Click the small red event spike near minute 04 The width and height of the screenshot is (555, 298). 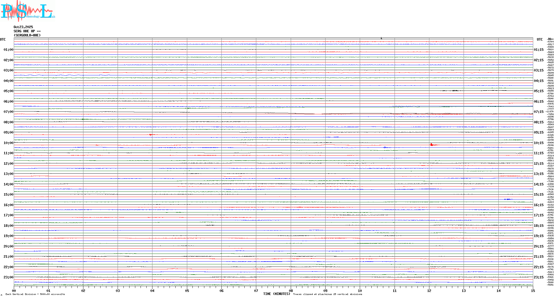(150, 135)
